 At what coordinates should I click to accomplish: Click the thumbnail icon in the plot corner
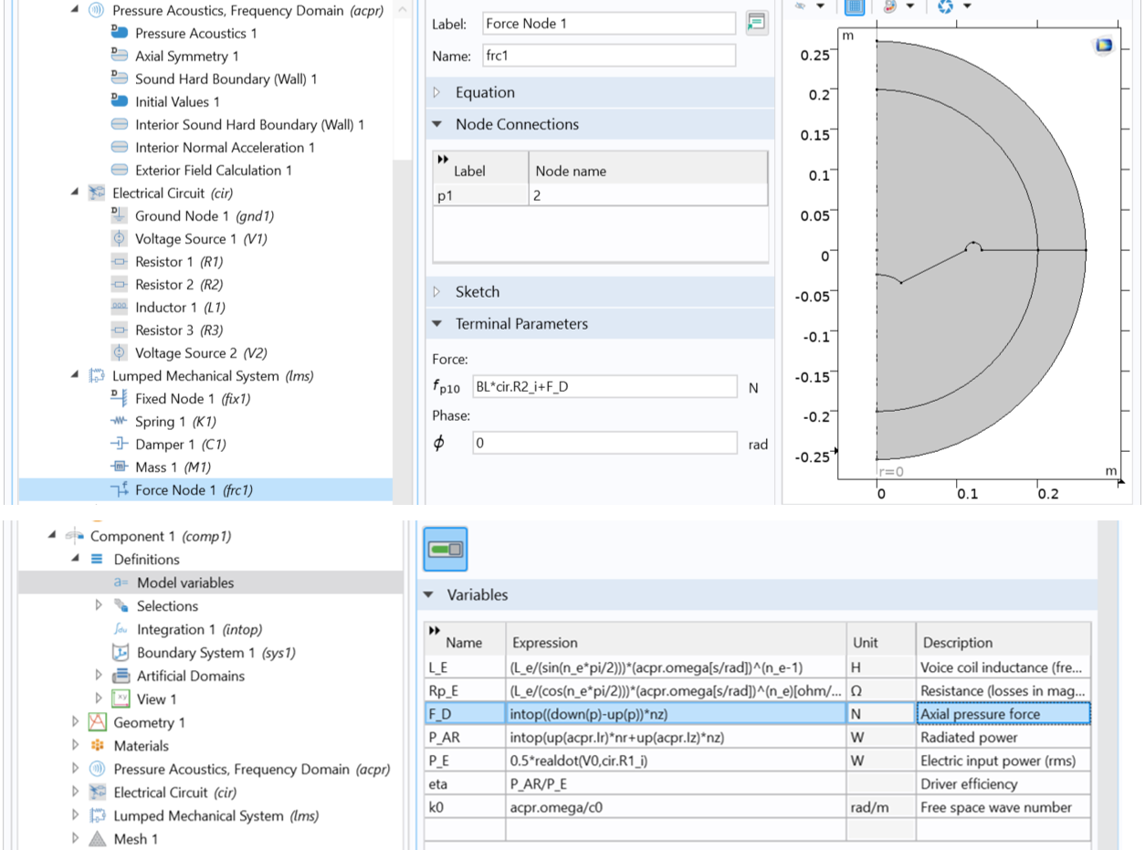click(x=1104, y=45)
